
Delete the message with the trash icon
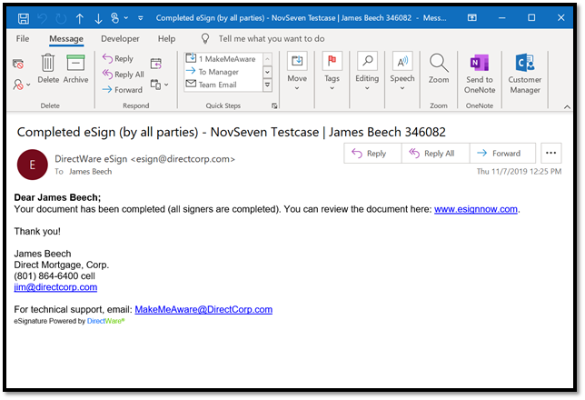coord(48,69)
